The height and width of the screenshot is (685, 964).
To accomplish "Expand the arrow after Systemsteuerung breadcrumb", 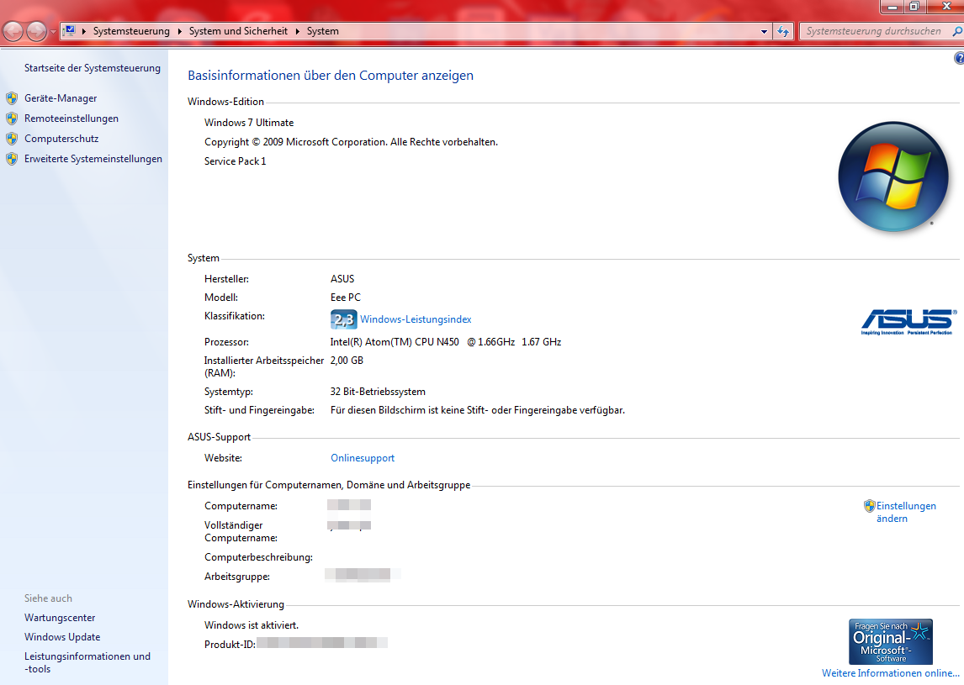I will [179, 31].
